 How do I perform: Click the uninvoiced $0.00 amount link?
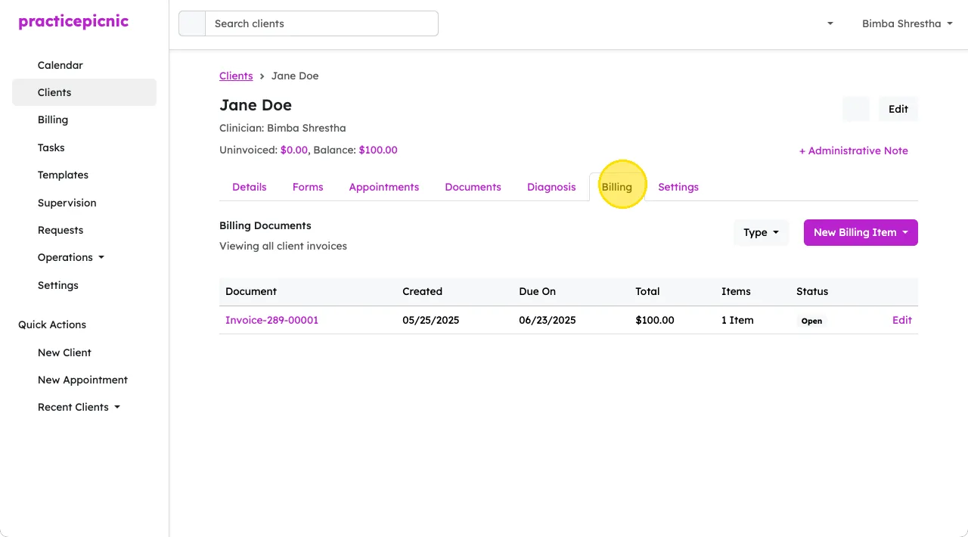point(294,150)
